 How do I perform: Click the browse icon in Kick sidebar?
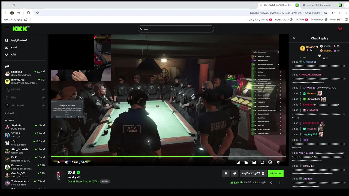[7, 47]
